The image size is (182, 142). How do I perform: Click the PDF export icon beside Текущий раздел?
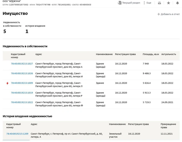pos(119,3)
